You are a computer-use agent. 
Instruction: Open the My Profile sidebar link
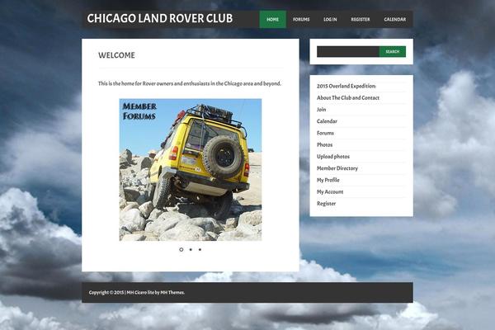328,180
